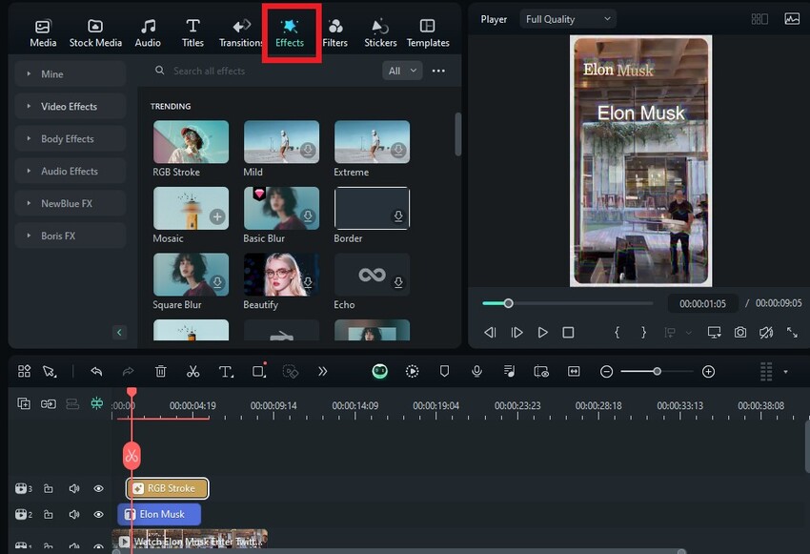Open the Full Quality dropdown in Player
The height and width of the screenshot is (554, 810).
[568, 19]
